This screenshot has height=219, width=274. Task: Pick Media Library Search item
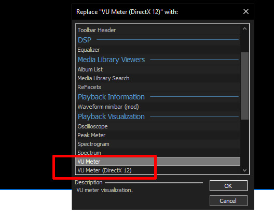point(158,78)
